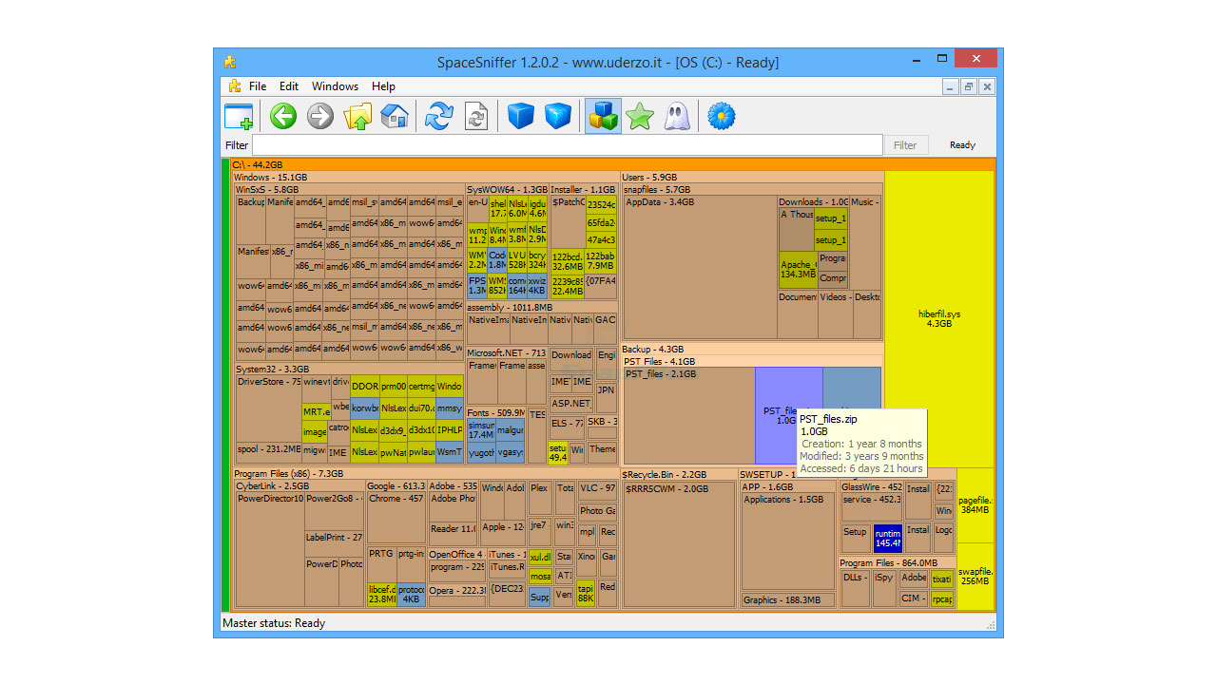Toggle the colored cubes file-class styling
1217x684 pixels.
[x=603, y=116]
